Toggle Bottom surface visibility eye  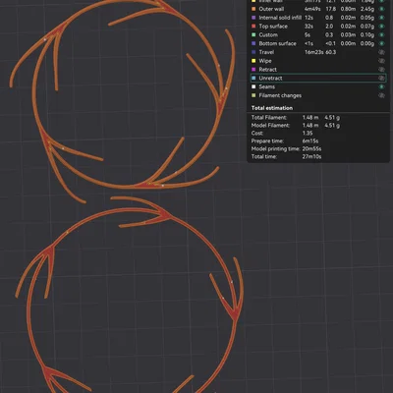click(x=381, y=43)
